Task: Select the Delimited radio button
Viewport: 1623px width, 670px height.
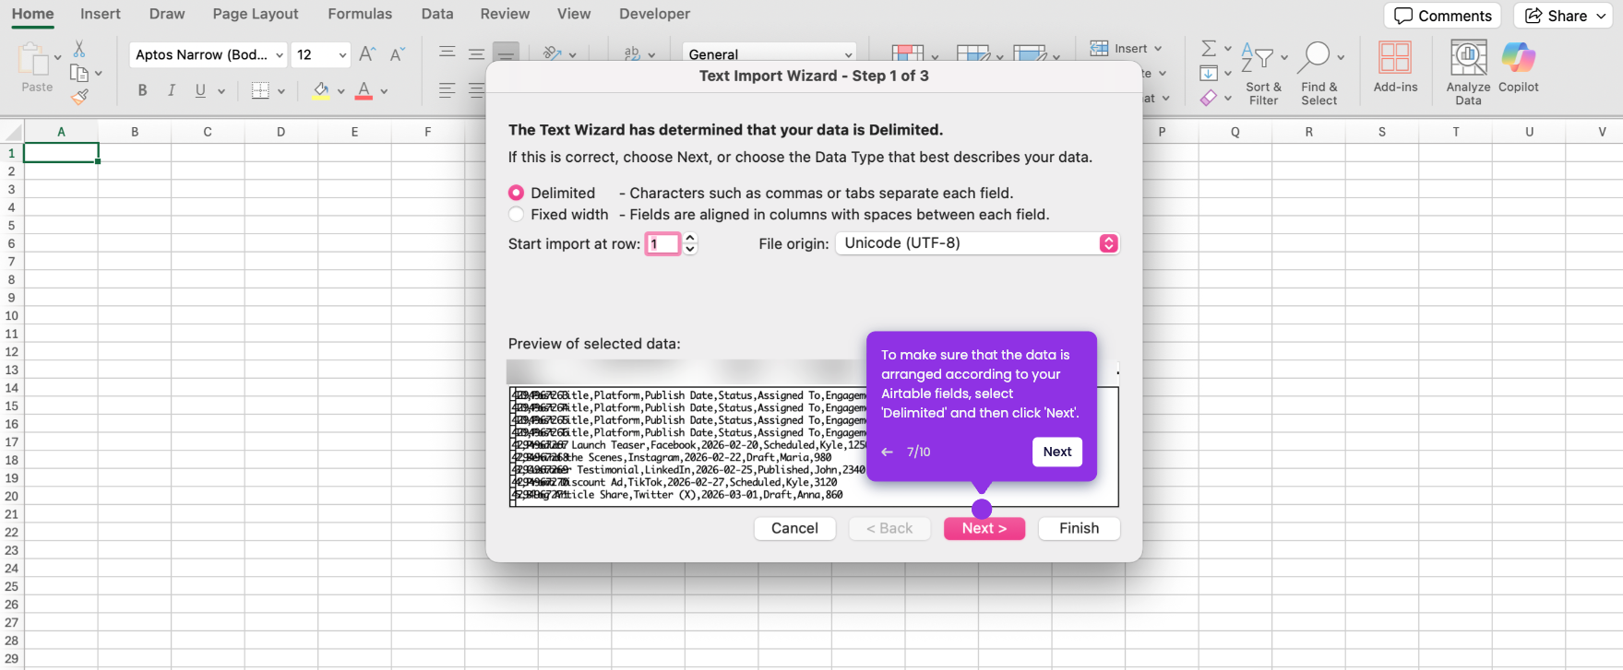Action: (517, 193)
